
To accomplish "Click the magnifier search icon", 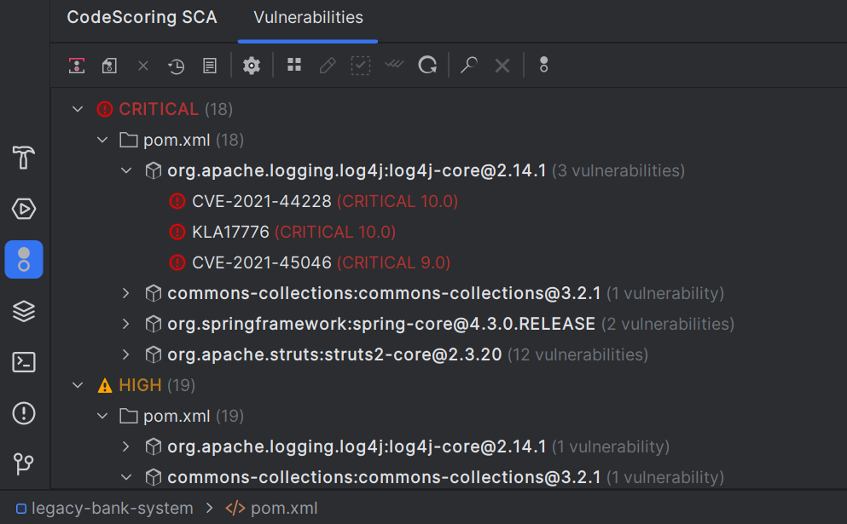I will 468,66.
